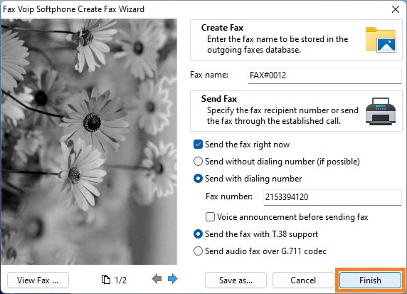Select Send with dialing number option

[198, 179]
